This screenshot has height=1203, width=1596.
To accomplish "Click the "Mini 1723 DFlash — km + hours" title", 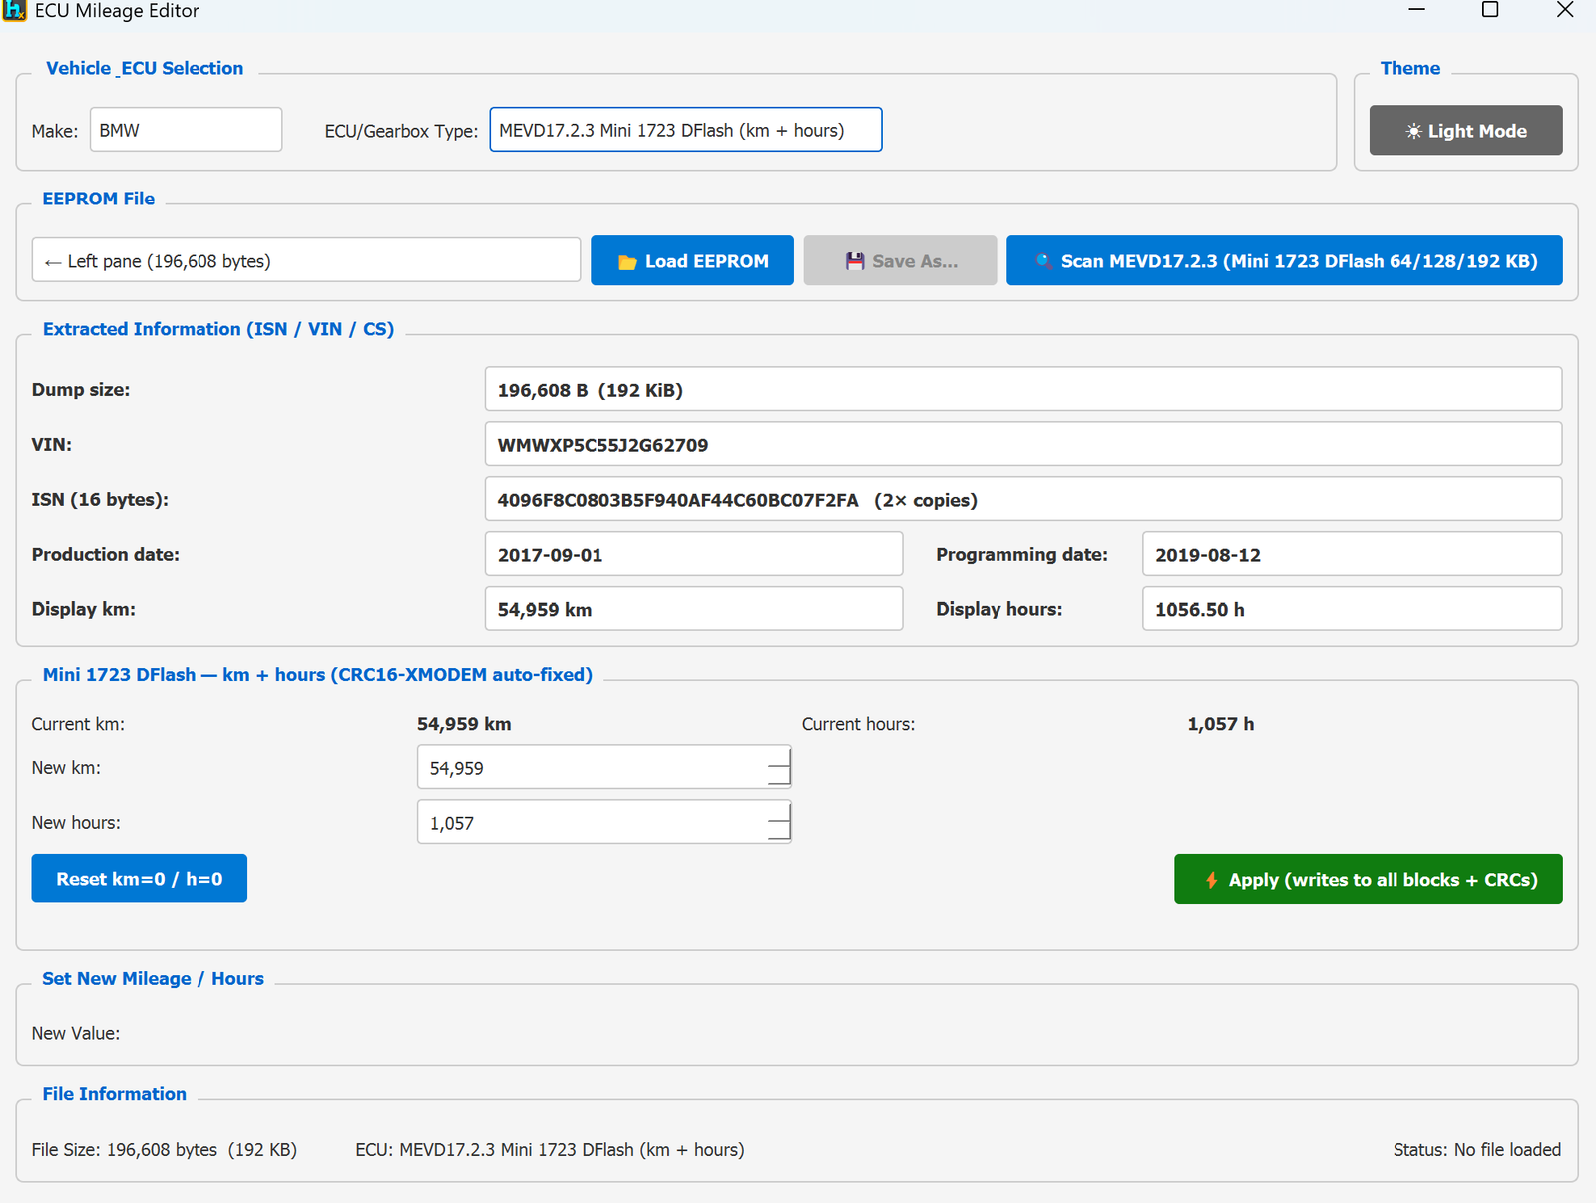I will (x=317, y=675).
